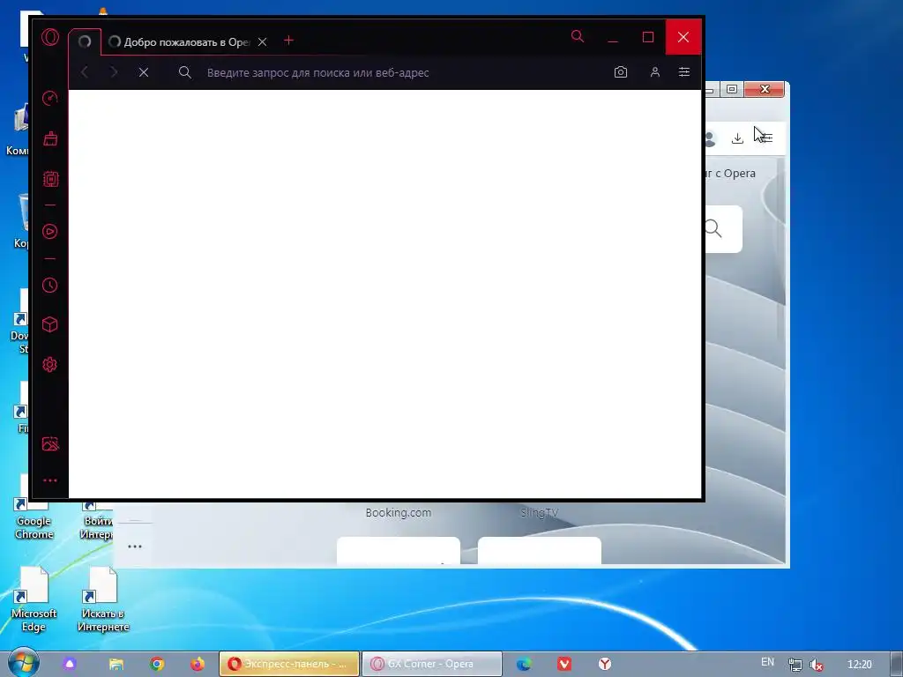
Task: Launch Chrome from the taskbar
Action: (x=157, y=664)
